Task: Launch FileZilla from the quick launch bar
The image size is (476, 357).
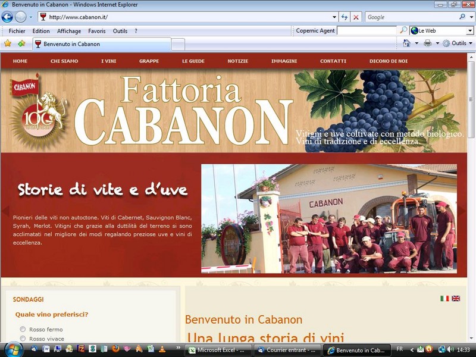Action: click(x=81, y=349)
